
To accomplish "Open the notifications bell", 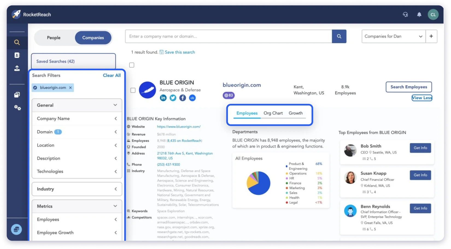I will coord(419,14).
